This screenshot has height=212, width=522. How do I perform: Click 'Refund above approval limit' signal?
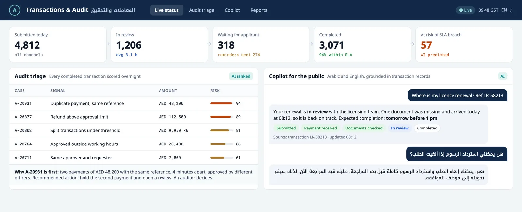pos(79,117)
